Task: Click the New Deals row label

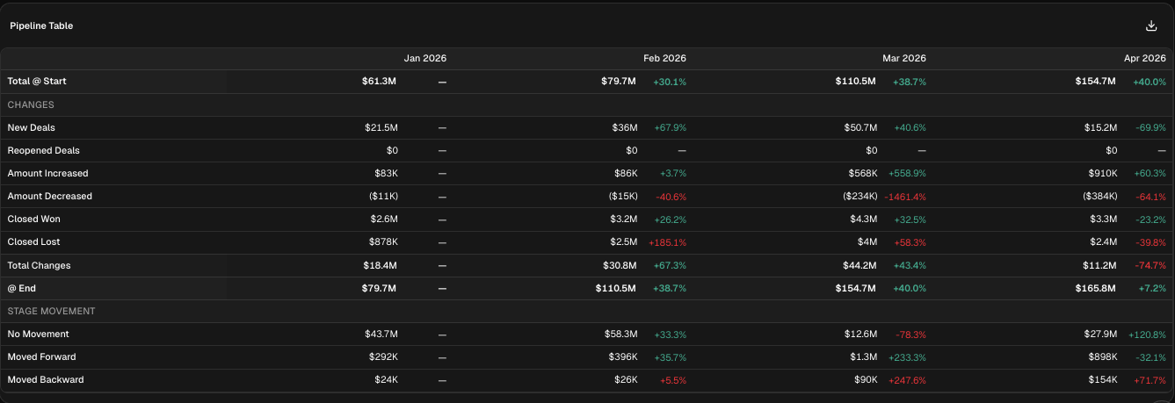Action: tap(31, 127)
